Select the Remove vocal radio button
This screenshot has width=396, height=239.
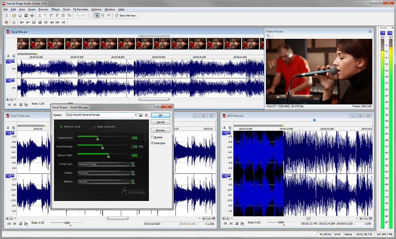click(x=61, y=127)
